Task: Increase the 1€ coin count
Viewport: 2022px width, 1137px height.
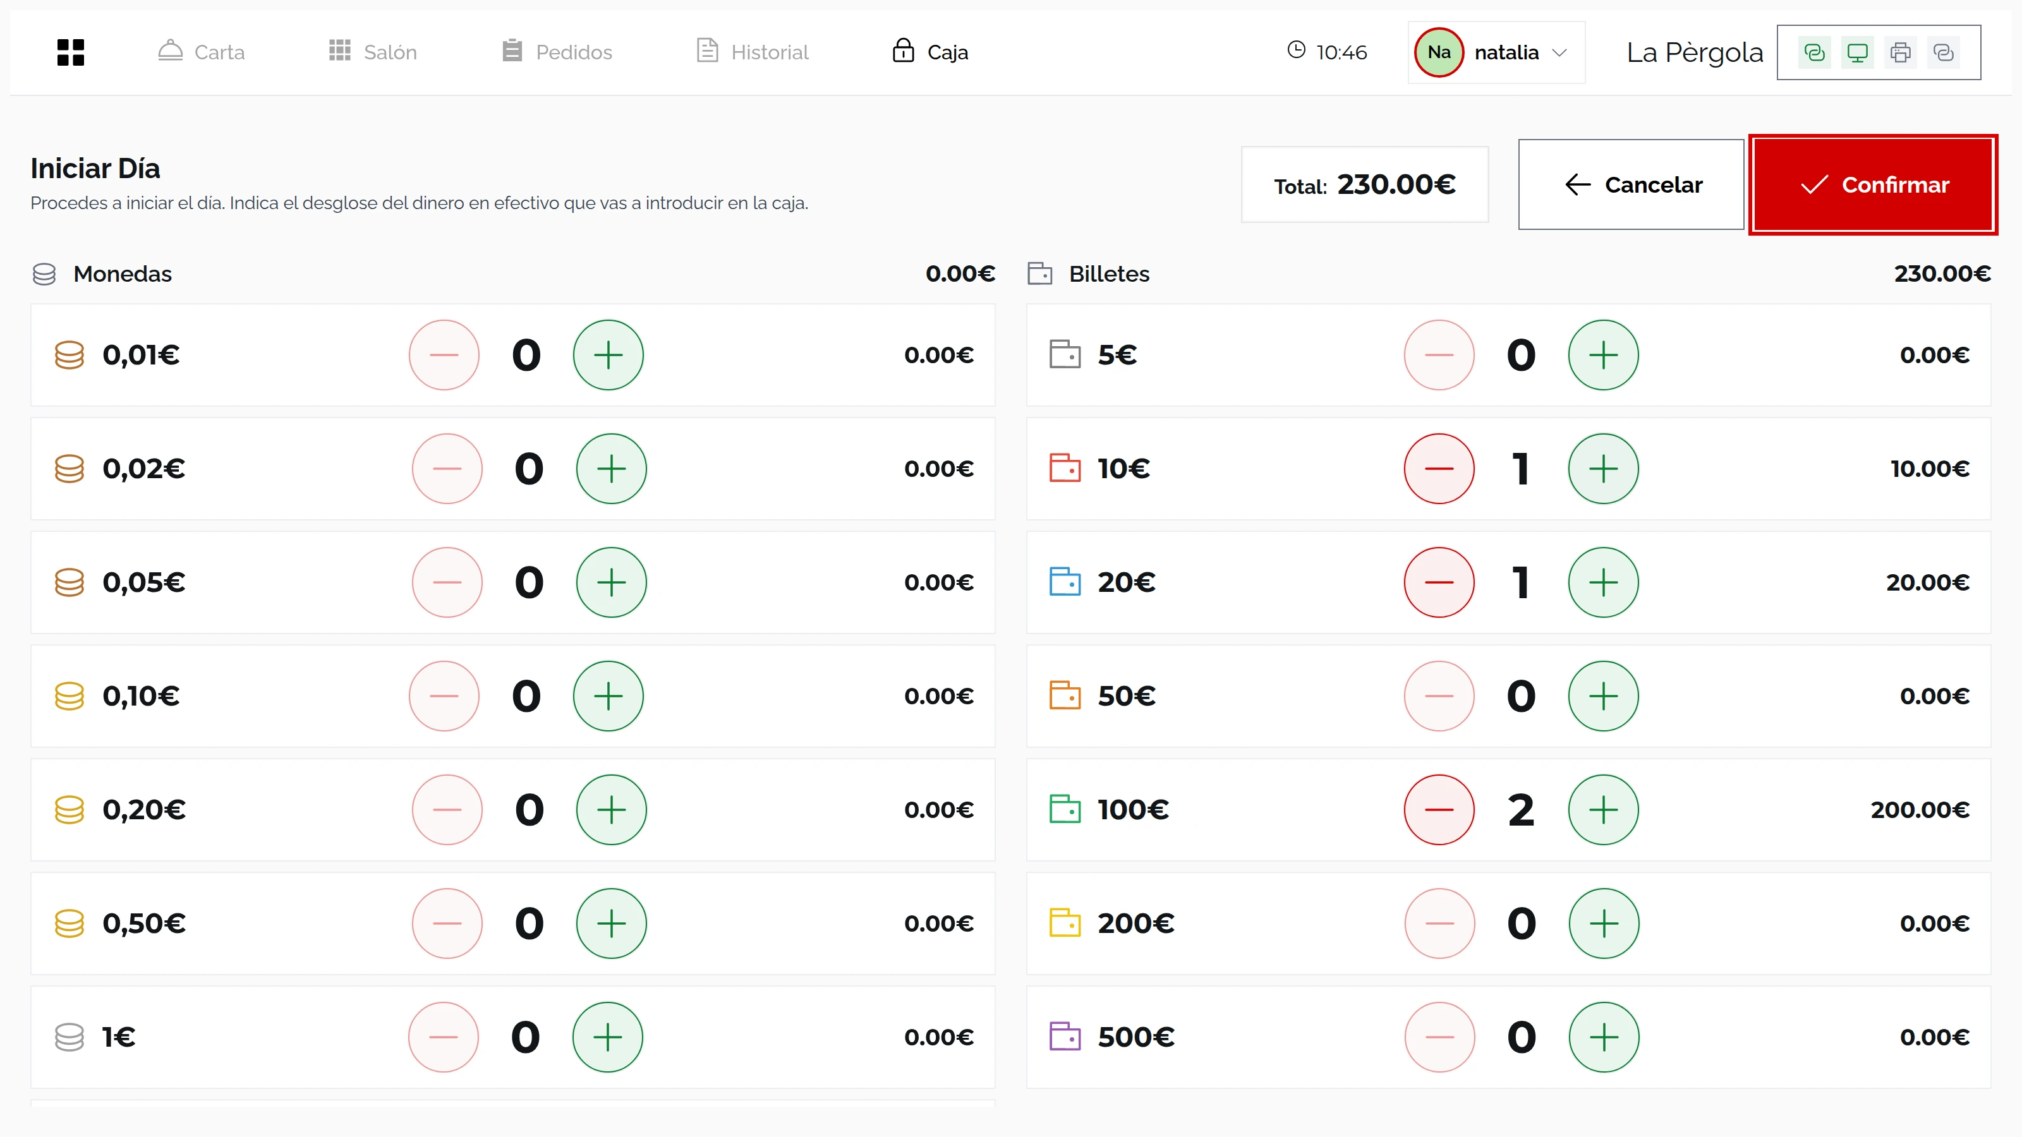Action: pos(607,1037)
